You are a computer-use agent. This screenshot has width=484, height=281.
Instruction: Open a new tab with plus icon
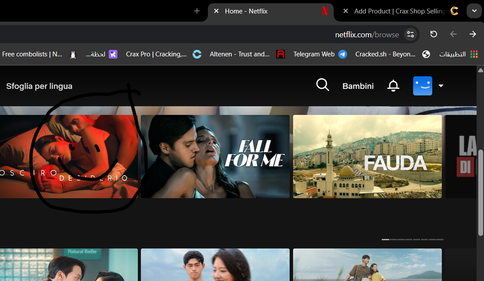point(197,11)
